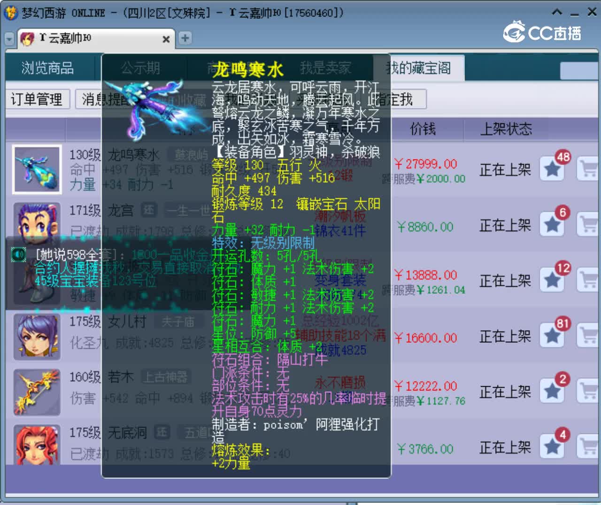Select the 160级 若木 bow thumbnail
The height and width of the screenshot is (505, 601).
tap(37, 392)
